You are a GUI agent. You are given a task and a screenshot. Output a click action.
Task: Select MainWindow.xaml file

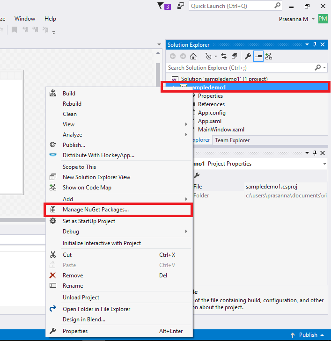(x=221, y=130)
